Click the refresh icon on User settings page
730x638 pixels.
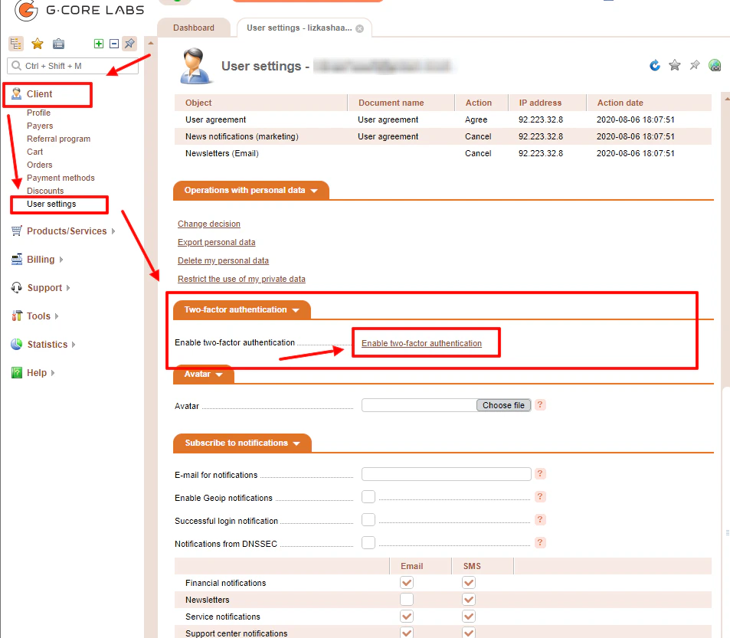(655, 66)
